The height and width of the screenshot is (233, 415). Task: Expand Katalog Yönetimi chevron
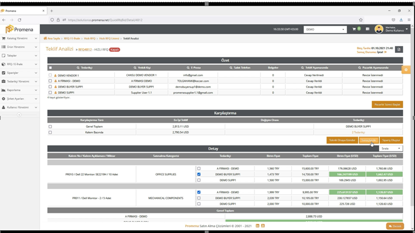[x=36, y=38]
